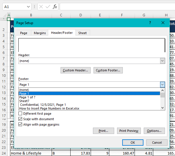The width and height of the screenshot is (175, 156).
Task: Click footer list scroll down arrow
Action: [162, 108]
